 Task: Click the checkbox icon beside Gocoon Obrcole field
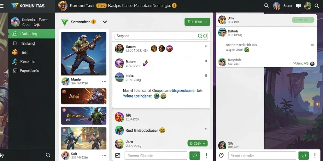(x=118, y=155)
